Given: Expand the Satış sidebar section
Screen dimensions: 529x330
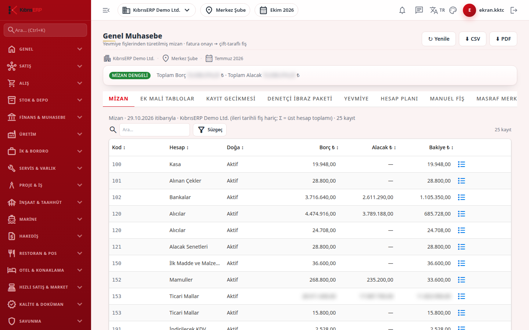Looking at the screenshot, I should tap(45, 66).
